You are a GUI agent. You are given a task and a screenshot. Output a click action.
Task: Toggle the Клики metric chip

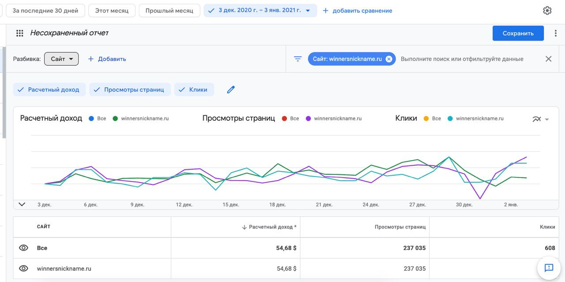click(194, 89)
